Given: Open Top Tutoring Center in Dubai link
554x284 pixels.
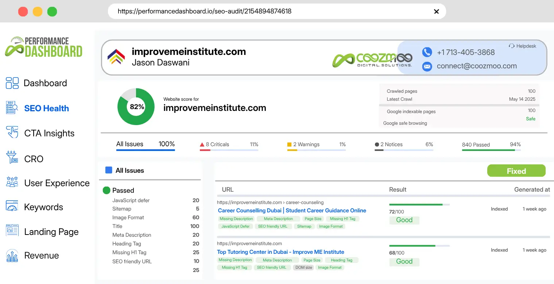Looking at the screenshot, I should pyautogui.click(x=280, y=252).
